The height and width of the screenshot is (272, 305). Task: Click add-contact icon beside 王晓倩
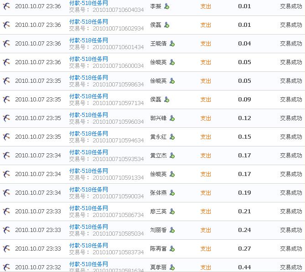coord(172,44)
